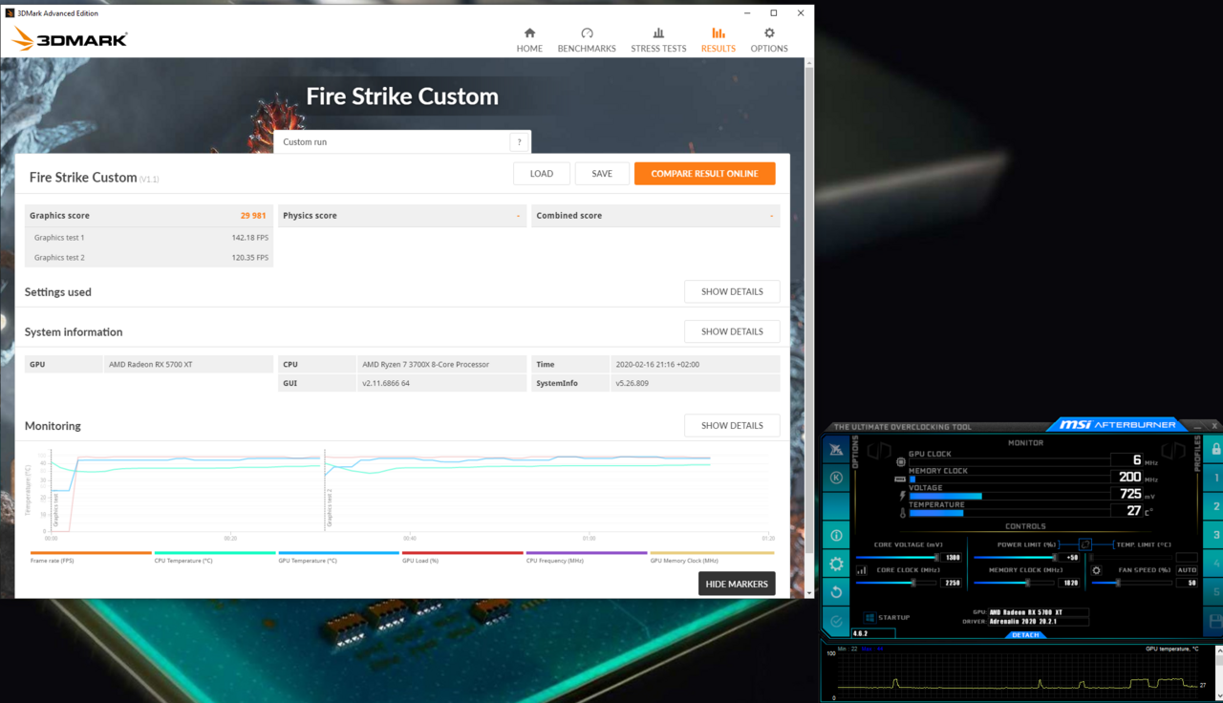
Task: Reset Afterburner settings with the circular arrow
Action: click(836, 592)
